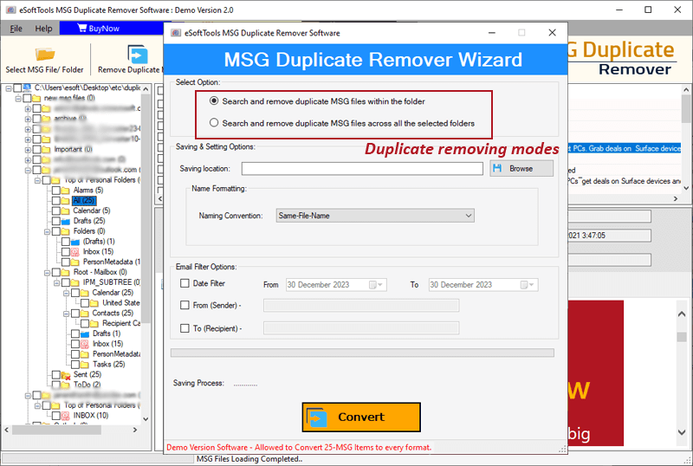Click the 'MSG Files Loading Completed..' status text
693x466 pixels.
(x=249, y=459)
